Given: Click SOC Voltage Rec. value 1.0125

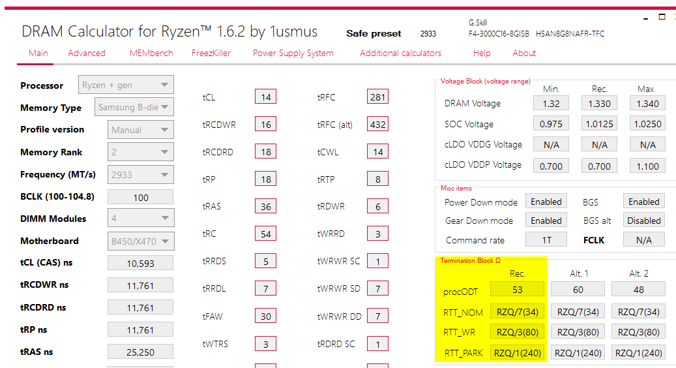Looking at the screenshot, I should point(599,124).
